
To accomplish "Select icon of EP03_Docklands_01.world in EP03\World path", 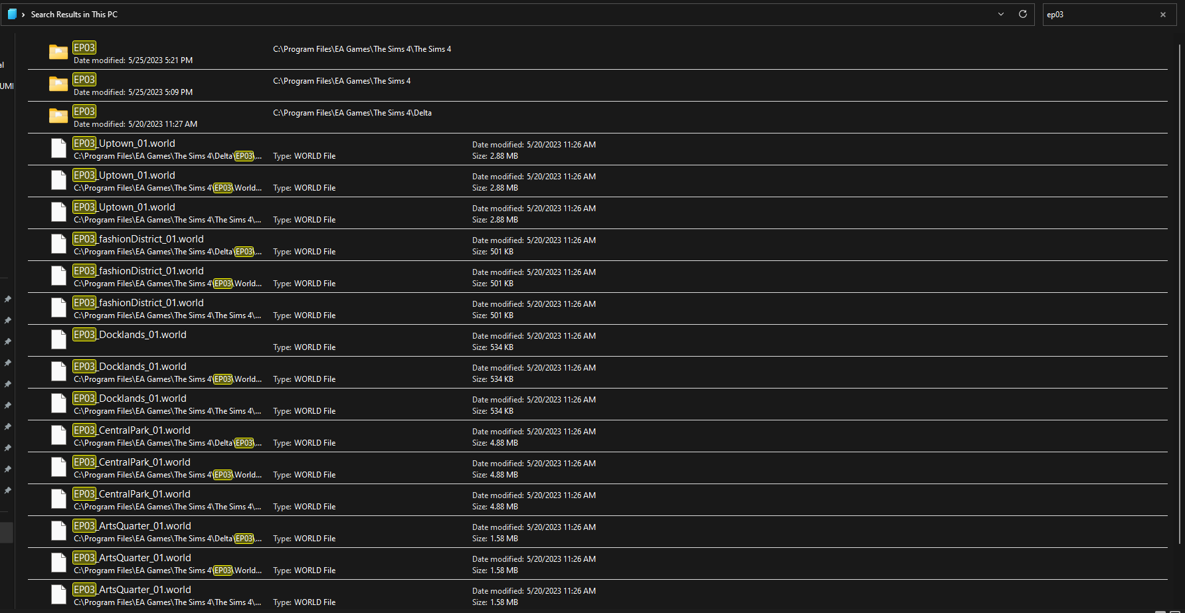I will point(58,371).
